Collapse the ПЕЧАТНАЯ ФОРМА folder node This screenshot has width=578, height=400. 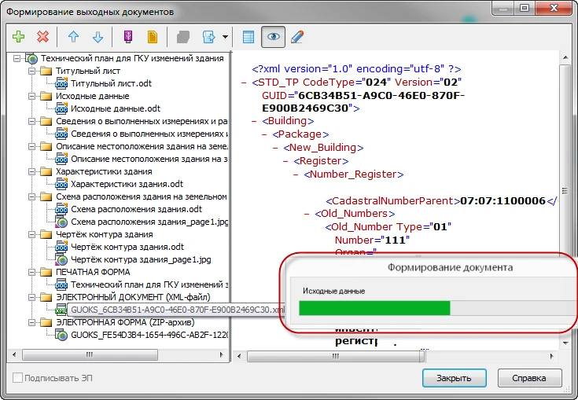(30, 272)
